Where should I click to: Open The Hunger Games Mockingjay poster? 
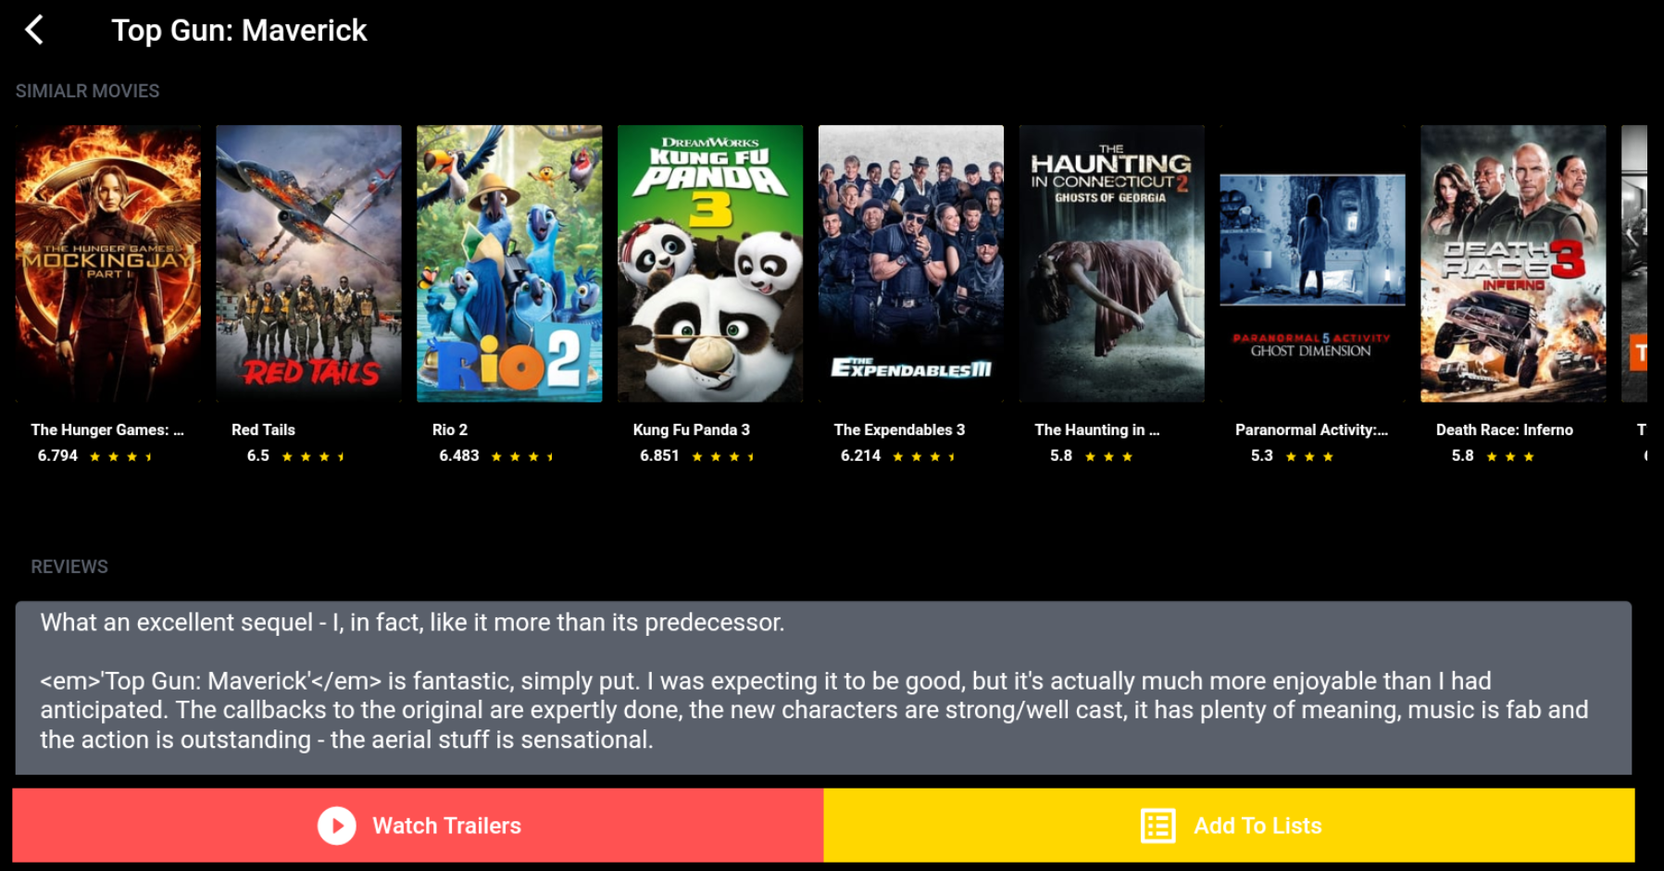tap(108, 264)
